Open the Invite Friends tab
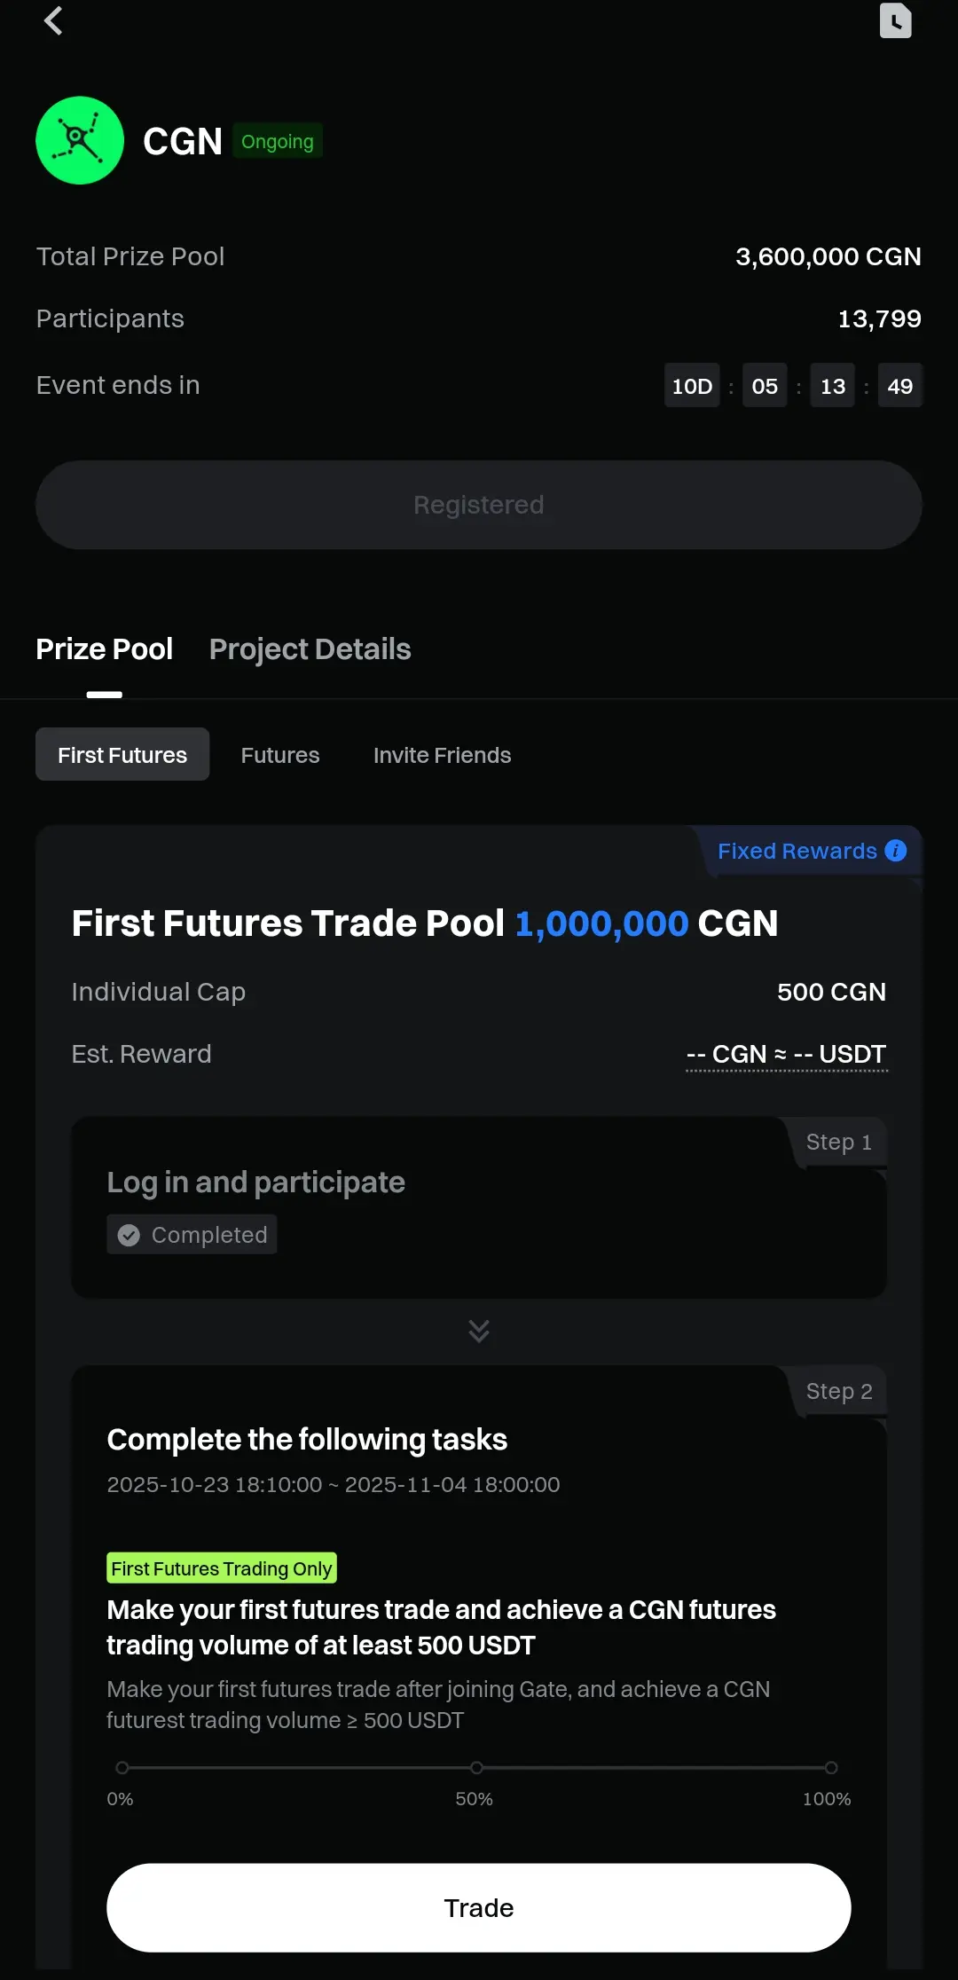The image size is (958, 1980). click(442, 755)
